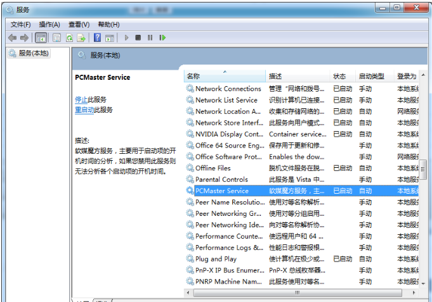Click the Show/Hide Console Tree toolbar icon
Viewport: 432px width, 302px height.
click(x=40, y=38)
